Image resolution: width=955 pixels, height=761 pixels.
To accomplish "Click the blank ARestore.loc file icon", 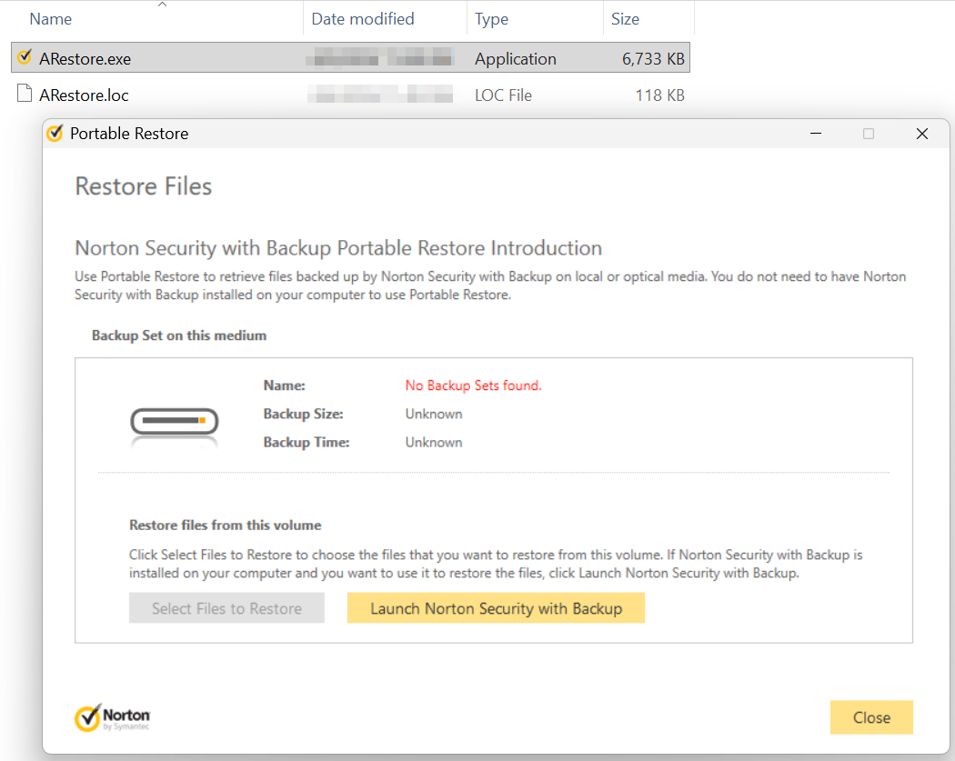I will (25, 95).
